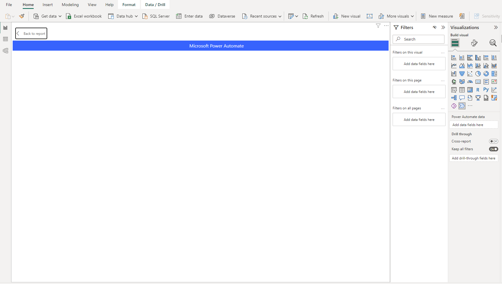502x284 pixels.
Task: Collapse the Filters pane
Action: click(x=443, y=27)
